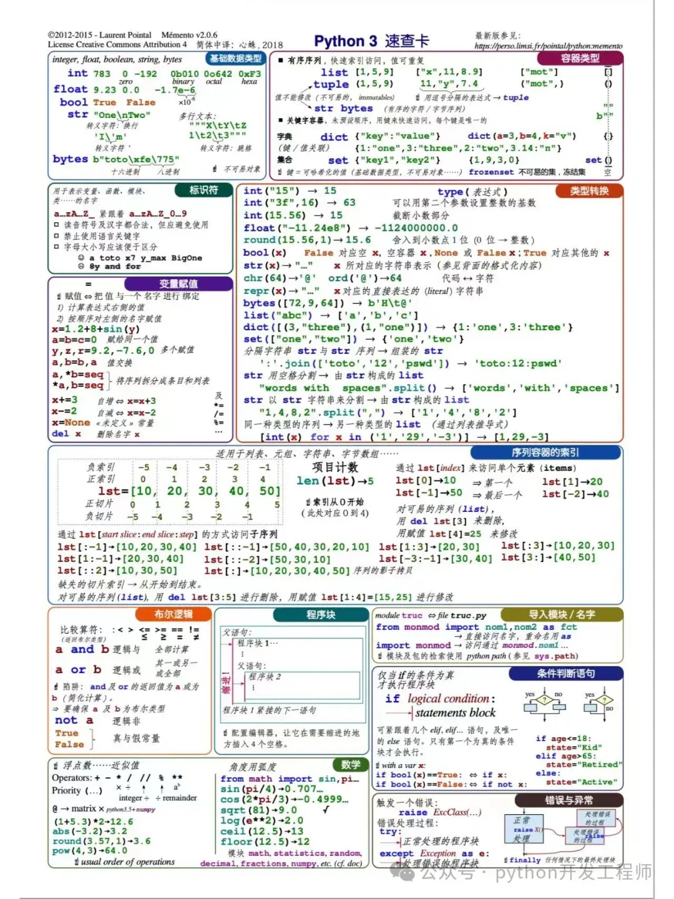Select the "导入模块 / 名字" section header
674x899 pixels.
tap(562, 614)
